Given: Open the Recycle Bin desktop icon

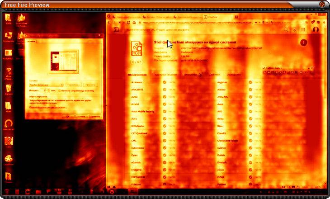Looking at the screenshot, I should coord(9,90).
